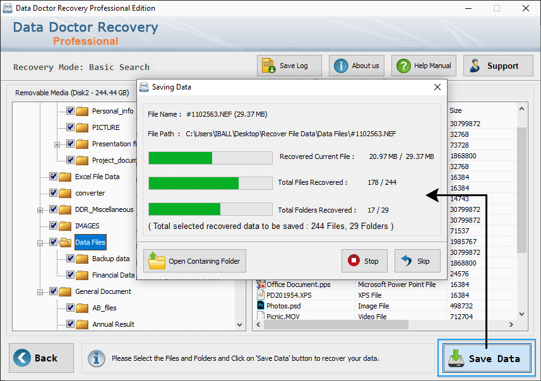
Task: Toggle the converter folder checkbox
Action: pos(53,193)
